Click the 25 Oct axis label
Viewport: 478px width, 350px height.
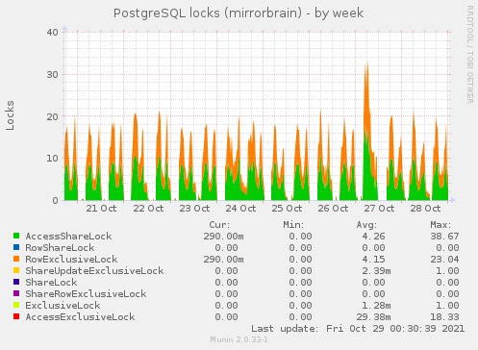[x=287, y=209]
